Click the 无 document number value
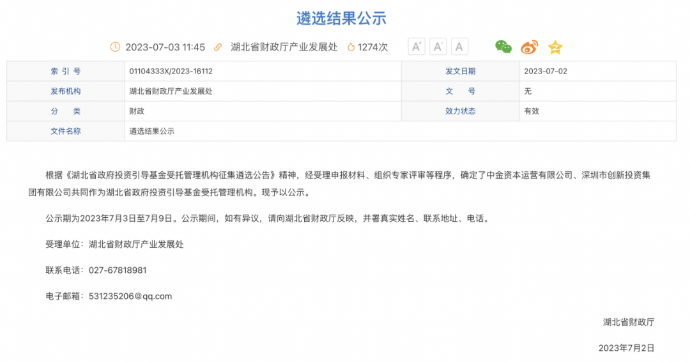Screen dimensions: 690x361 (x=528, y=91)
